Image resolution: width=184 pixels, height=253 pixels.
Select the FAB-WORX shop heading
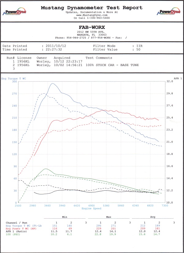click(x=92, y=27)
